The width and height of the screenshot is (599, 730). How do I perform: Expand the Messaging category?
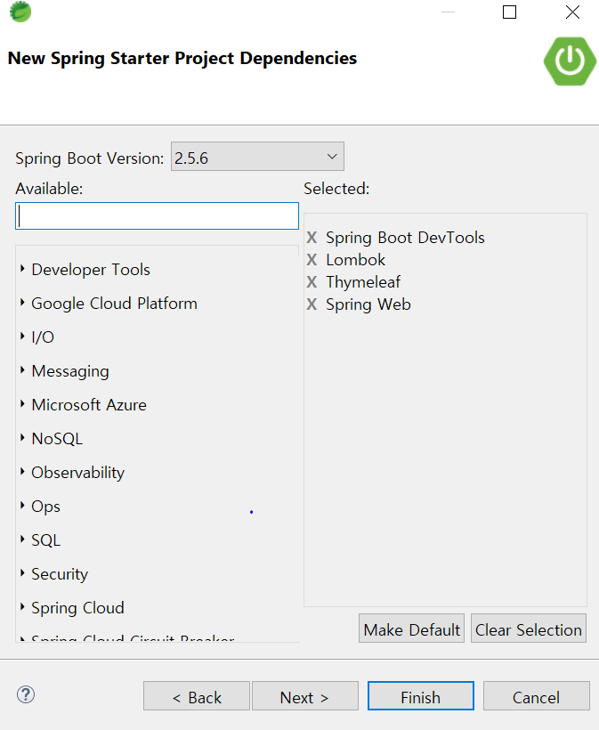(x=22, y=369)
